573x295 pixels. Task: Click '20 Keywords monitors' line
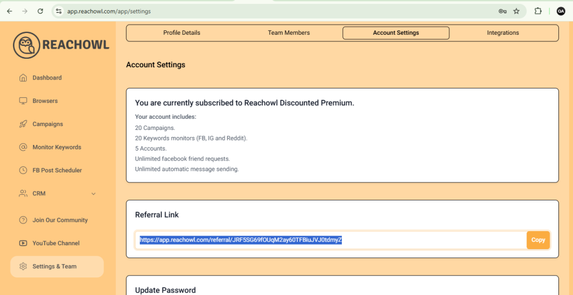pyautogui.click(x=191, y=139)
